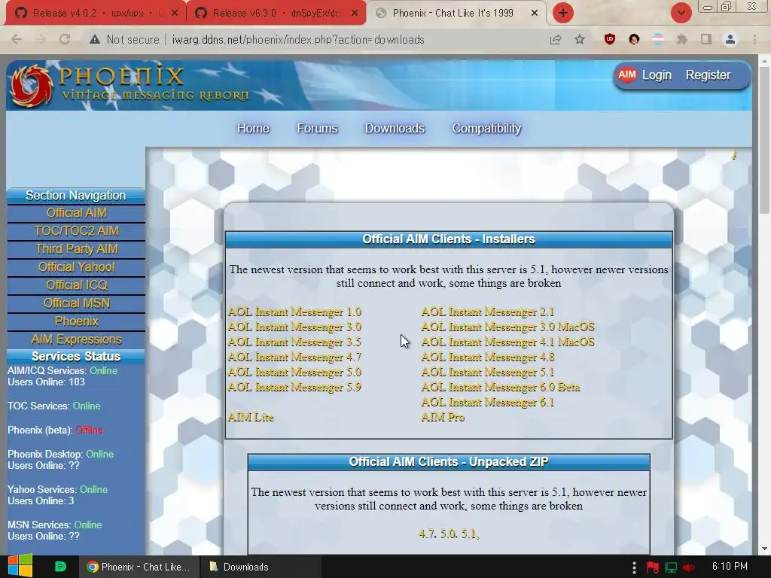The width and height of the screenshot is (771, 578).
Task: Download AOL Instant Messenger 4.8
Action: coord(488,357)
